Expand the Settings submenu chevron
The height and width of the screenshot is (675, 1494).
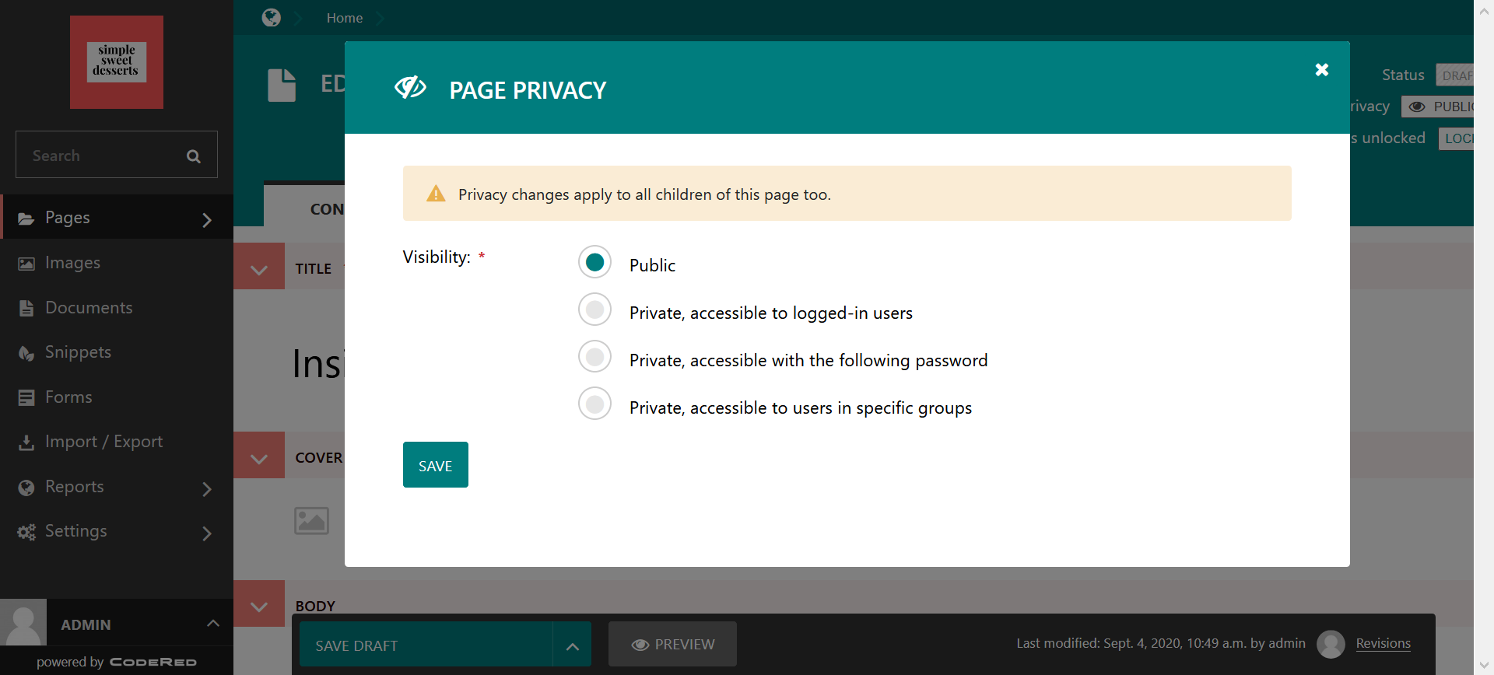(207, 533)
